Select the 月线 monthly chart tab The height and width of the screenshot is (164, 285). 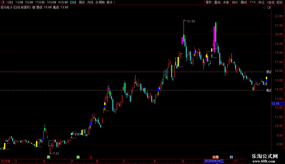click(90, 2)
